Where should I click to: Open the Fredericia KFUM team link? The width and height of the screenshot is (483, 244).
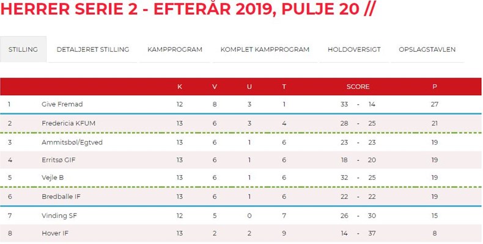pyautogui.click(x=68, y=123)
